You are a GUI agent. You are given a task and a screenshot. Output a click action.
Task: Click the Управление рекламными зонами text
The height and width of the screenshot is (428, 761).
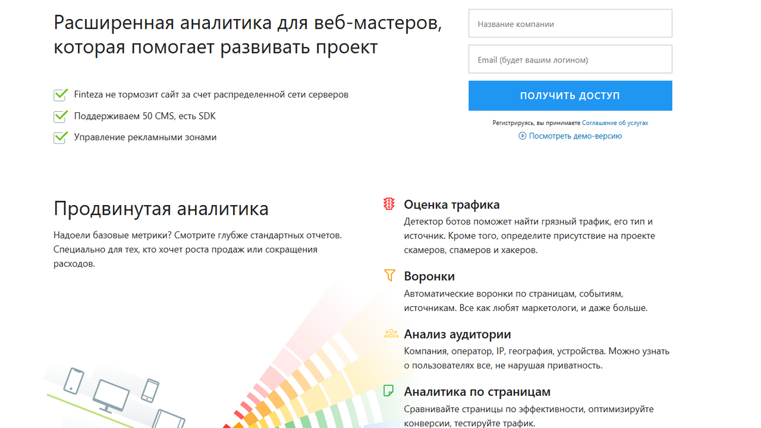click(x=145, y=137)
